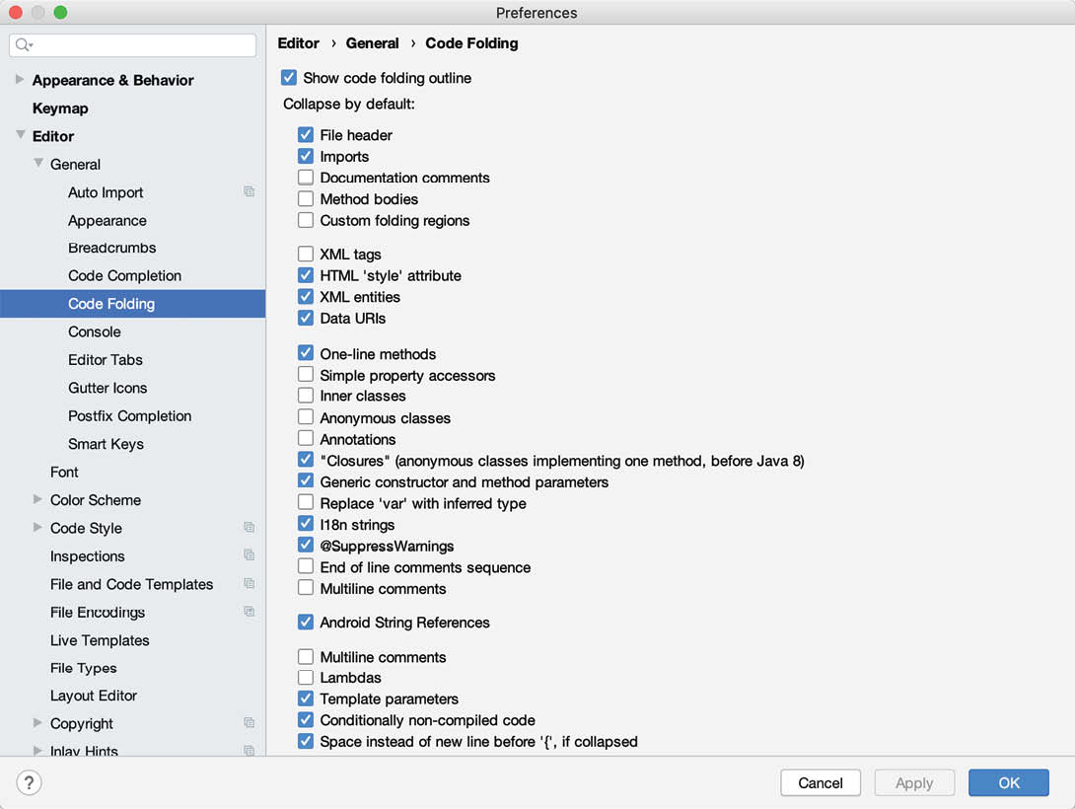Click the icon beside File and Code Templates
1075x809 pixels.
coord(250,584)
